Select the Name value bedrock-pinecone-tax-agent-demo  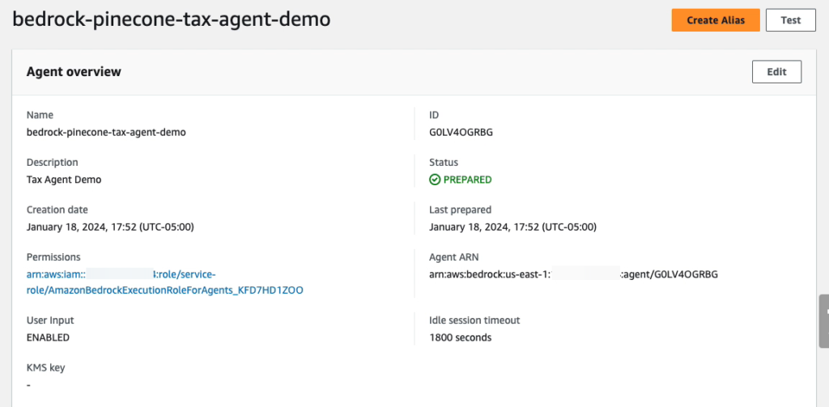106,132
